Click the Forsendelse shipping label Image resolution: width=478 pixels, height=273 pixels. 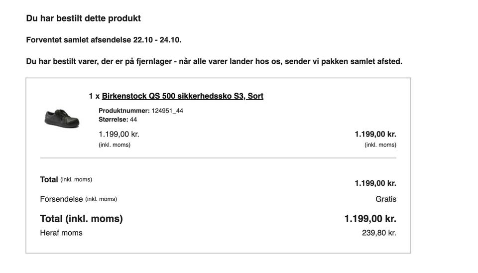61,199
